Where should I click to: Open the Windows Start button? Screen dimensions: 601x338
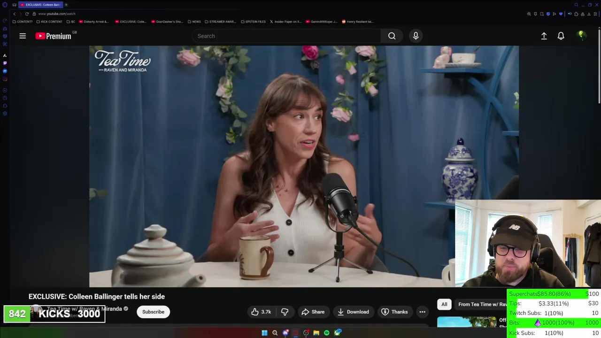point(264,333)
